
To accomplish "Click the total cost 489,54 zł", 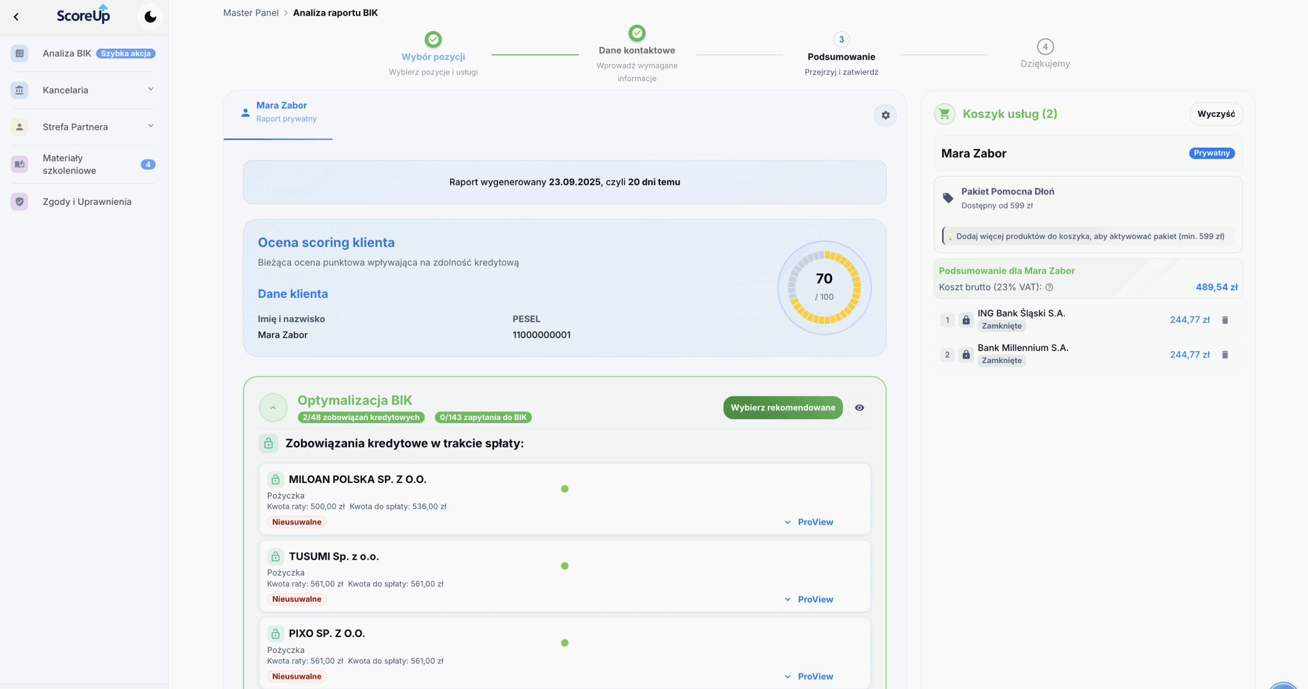I will coord(1217,287).
